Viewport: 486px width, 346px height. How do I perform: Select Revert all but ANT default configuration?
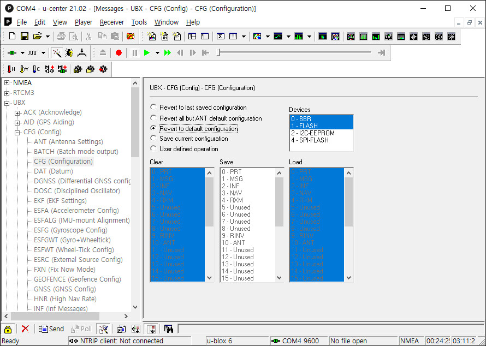click(x=206, y=118)
